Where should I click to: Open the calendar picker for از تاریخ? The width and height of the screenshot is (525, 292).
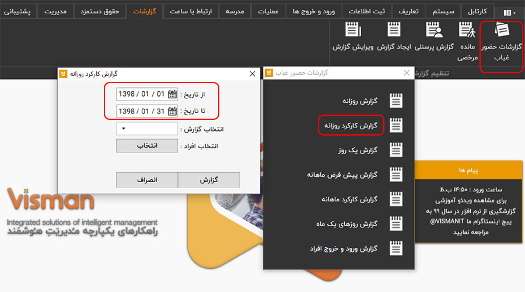[172, 94]
